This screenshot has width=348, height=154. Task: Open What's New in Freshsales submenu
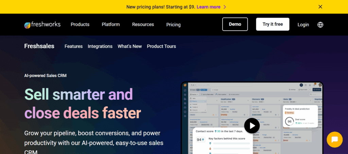pyautogui.click(x=129, y=46)
